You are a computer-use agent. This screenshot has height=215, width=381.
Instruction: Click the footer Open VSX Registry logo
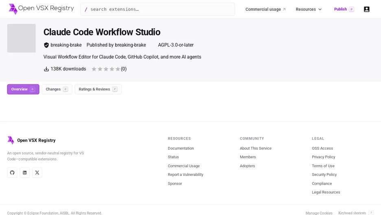(31, 140)
